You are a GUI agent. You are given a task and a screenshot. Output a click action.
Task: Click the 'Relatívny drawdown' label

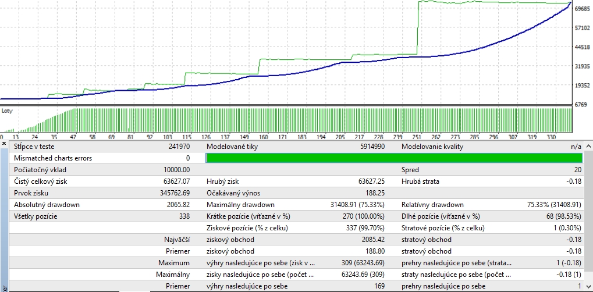432,205
